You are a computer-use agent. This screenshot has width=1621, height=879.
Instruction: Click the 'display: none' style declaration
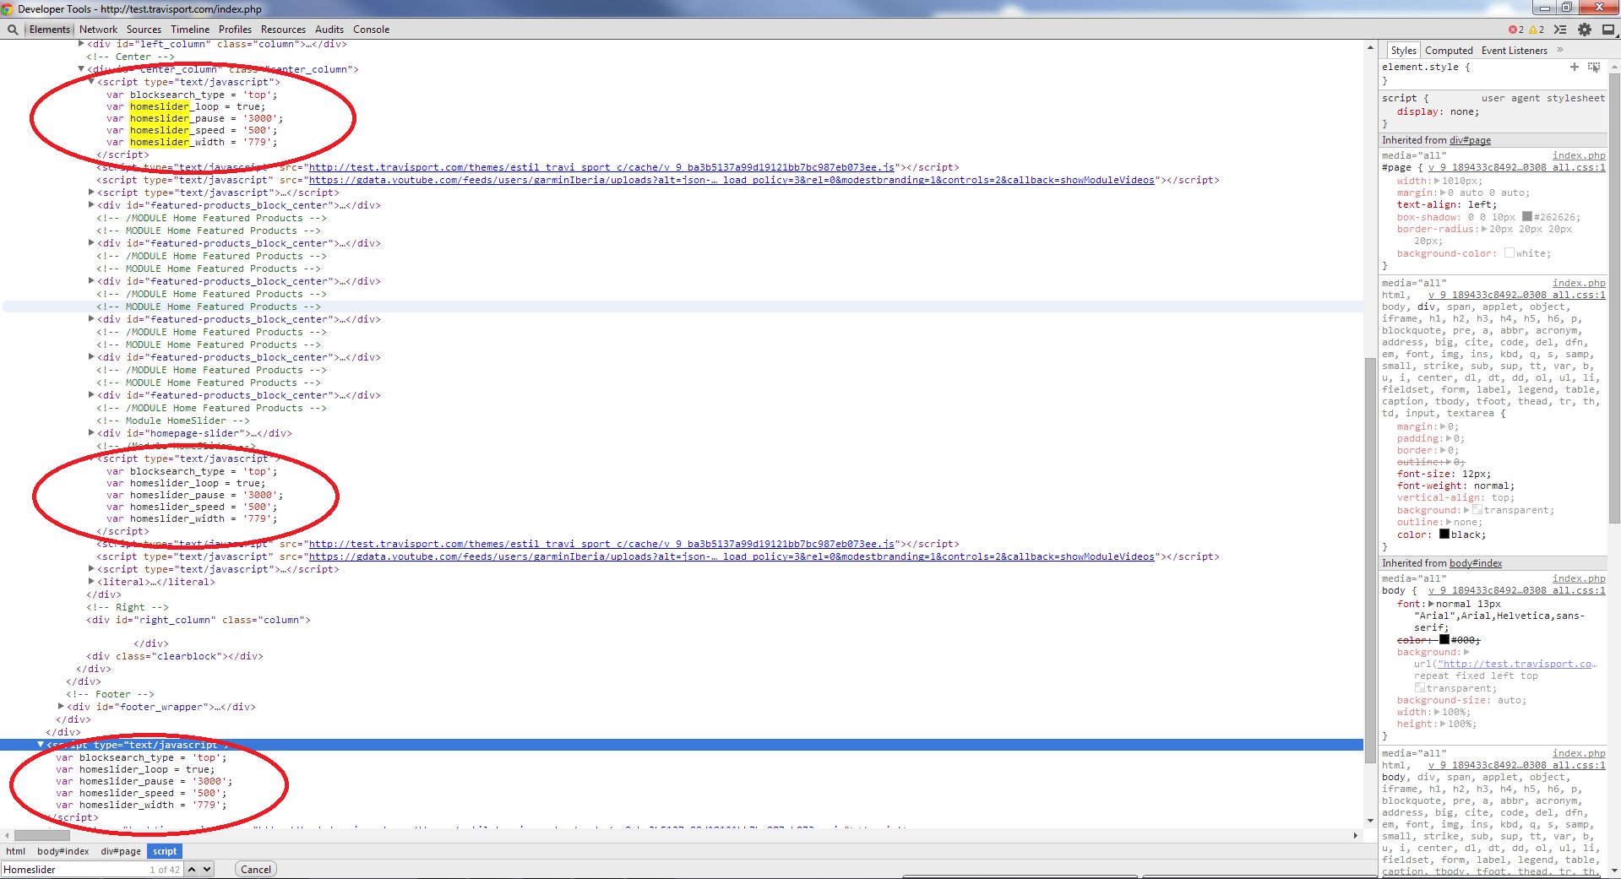[x=1438, y=111]
